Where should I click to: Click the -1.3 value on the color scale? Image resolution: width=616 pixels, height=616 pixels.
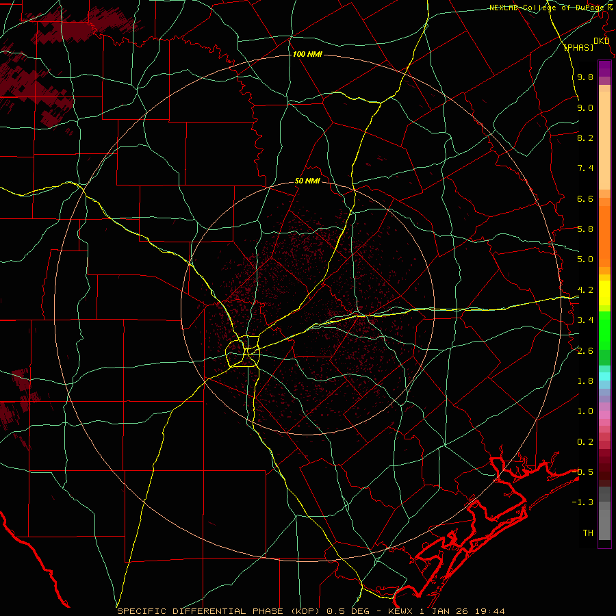582,502
